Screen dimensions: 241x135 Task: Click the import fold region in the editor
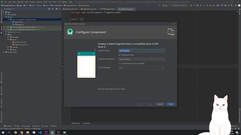click(x=82, y=19)
